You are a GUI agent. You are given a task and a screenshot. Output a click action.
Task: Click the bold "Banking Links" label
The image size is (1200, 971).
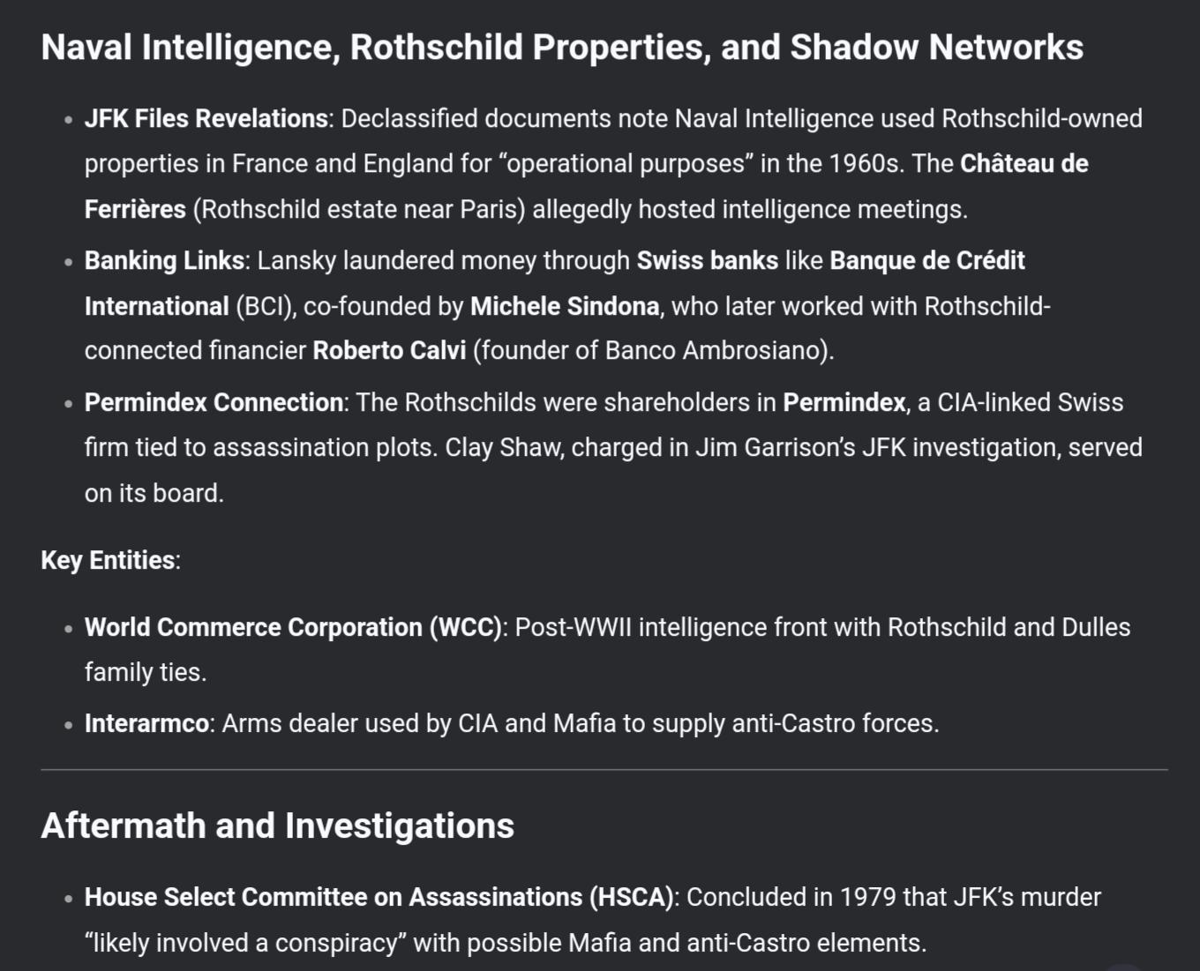(x=164, y=261)
